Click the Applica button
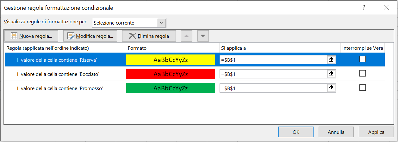The height and width of the screenshot is (142, 398). pyautogui.click(x=376, y=132)
